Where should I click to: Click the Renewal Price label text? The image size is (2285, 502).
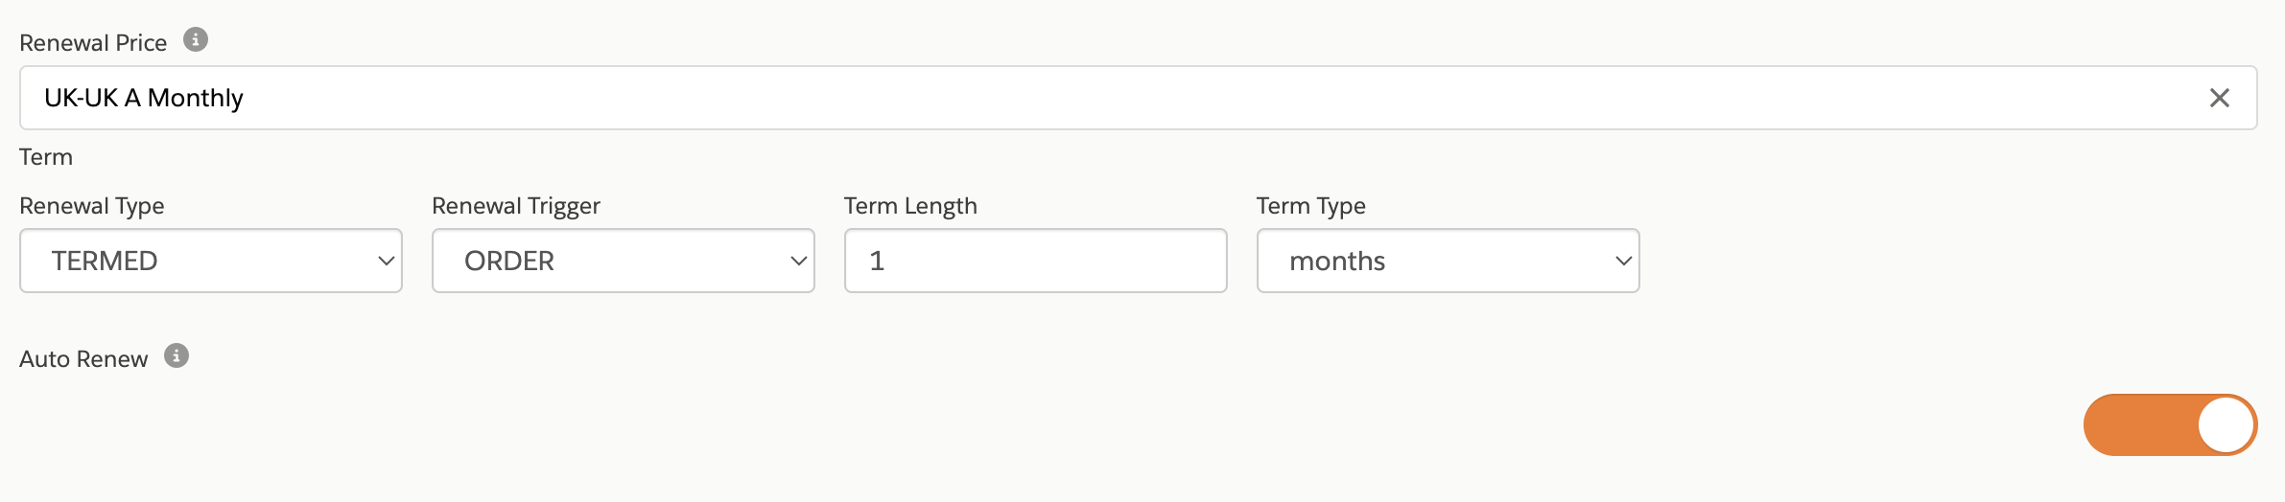click(93, 43)
